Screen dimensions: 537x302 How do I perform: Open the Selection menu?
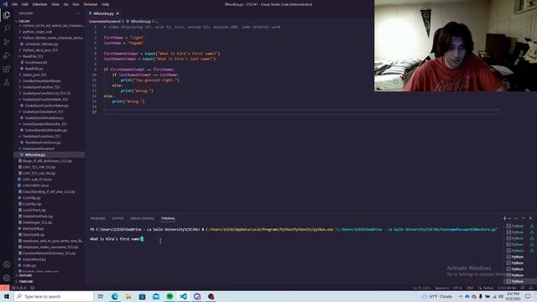(39, 4)
